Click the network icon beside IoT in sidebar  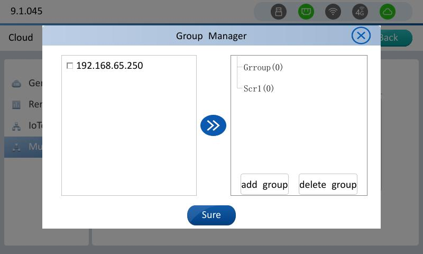[x=16, y=126]
